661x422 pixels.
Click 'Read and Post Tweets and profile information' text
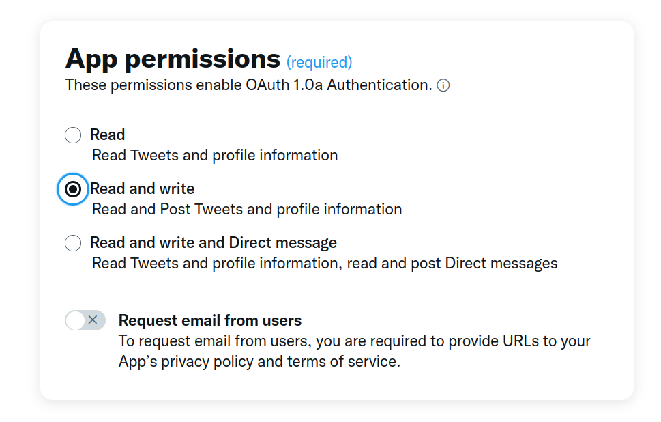[x=246, y=209]
